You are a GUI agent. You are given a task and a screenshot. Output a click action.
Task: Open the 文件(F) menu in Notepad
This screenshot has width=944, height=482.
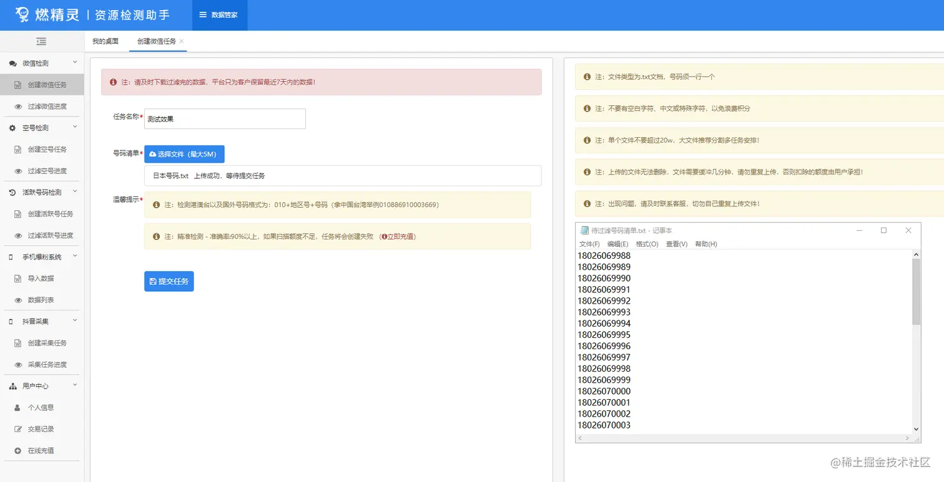click(x=591, y=243)
